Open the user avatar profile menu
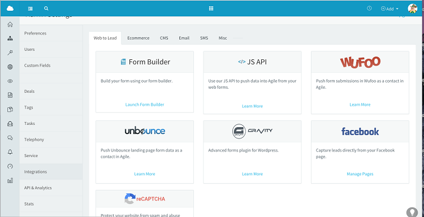The height and width of the screenshot is (217, 424). (x=412, y=8)
